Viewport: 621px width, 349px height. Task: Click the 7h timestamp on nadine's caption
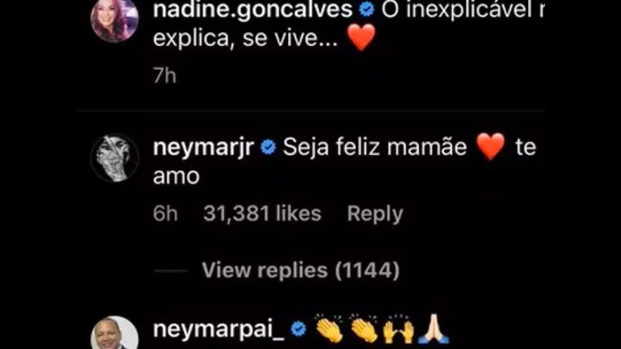(164, 75)
